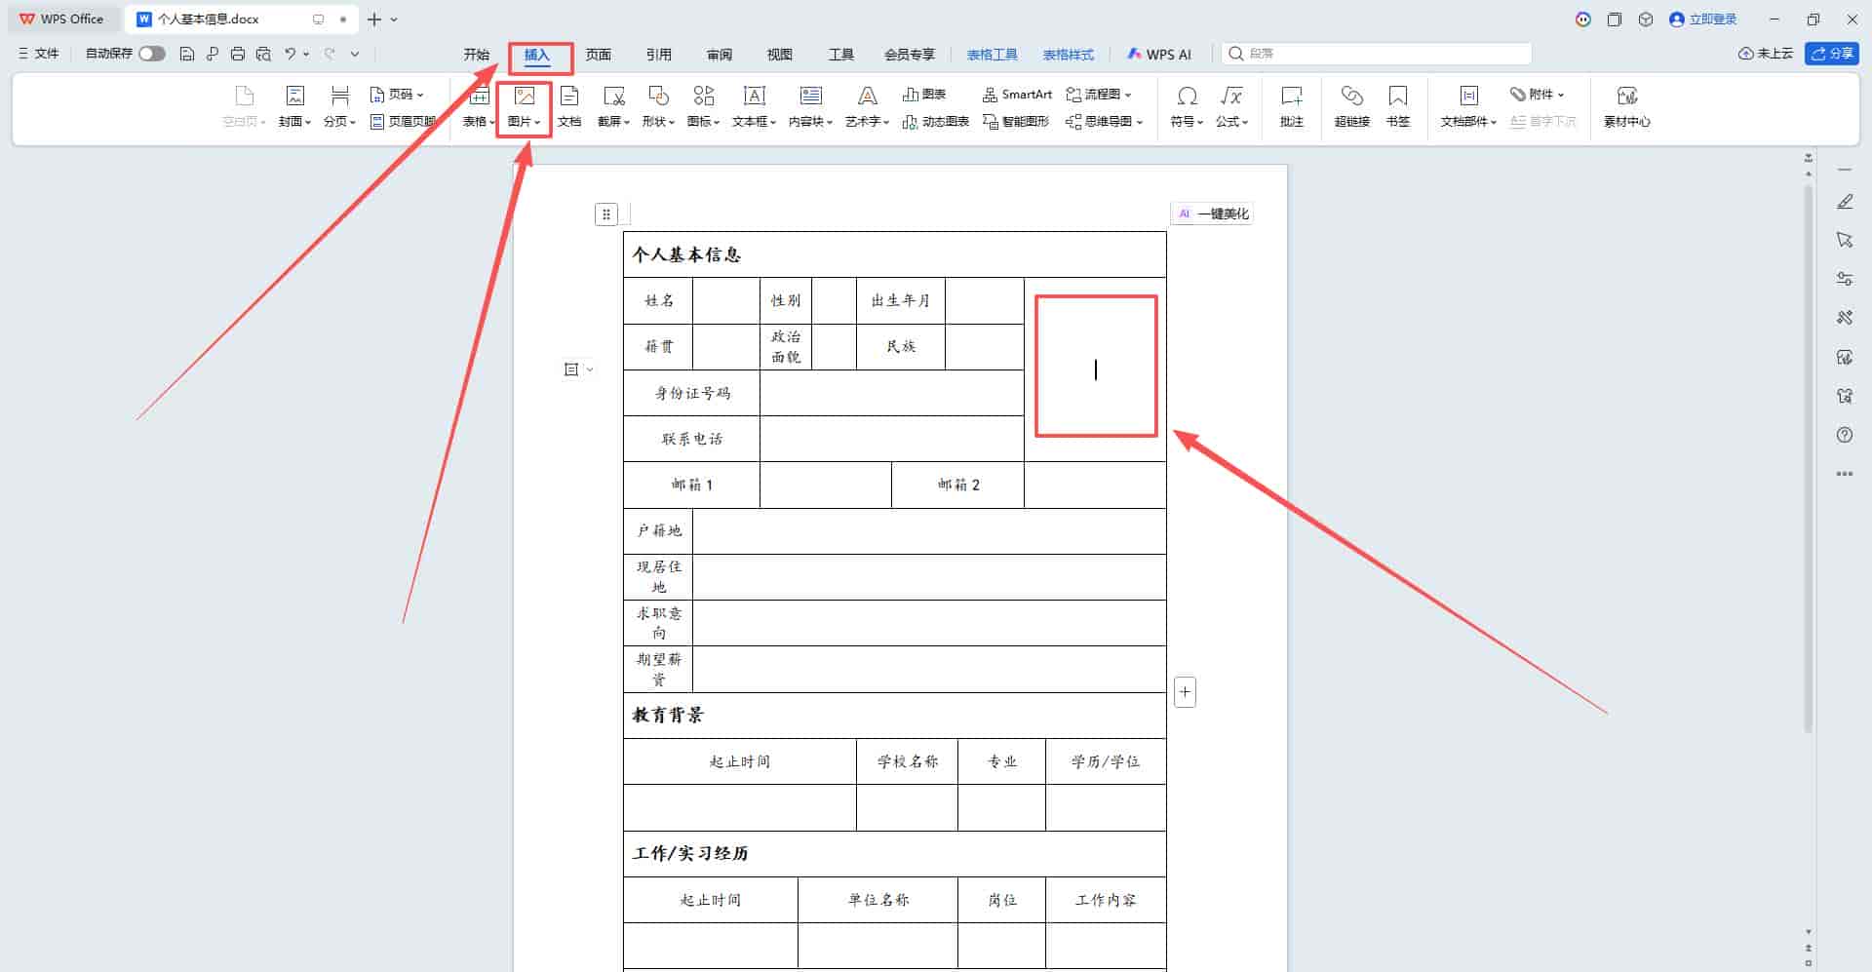Open the 附件 attachment dropdown
The height and width of the screenshot is (972, 1872).
point(1537,95)
